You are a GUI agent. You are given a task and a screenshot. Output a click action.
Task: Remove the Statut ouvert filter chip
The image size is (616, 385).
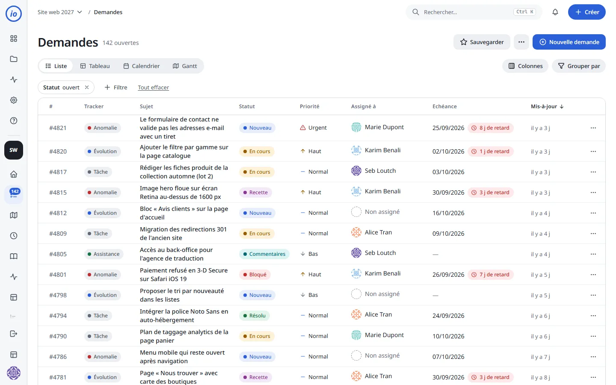coord(87,87)
